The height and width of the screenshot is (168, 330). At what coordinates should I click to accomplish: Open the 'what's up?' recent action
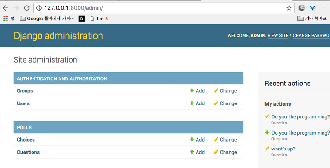pos(283,149)
